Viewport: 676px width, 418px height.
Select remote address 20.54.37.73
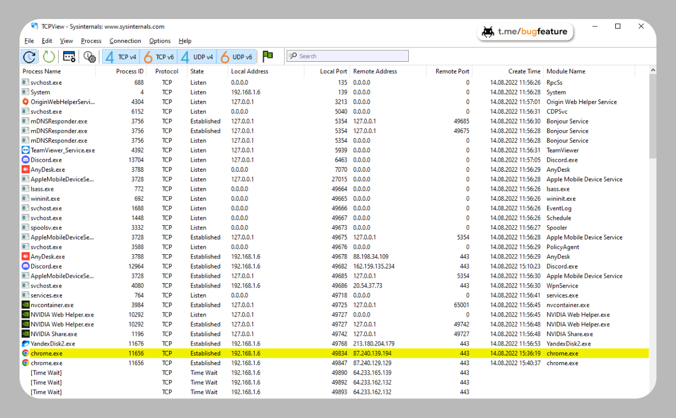tap(368, 286)
